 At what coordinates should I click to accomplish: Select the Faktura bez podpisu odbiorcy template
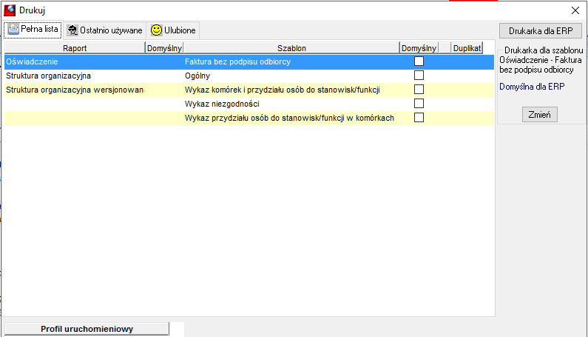(x=237, y=61)
